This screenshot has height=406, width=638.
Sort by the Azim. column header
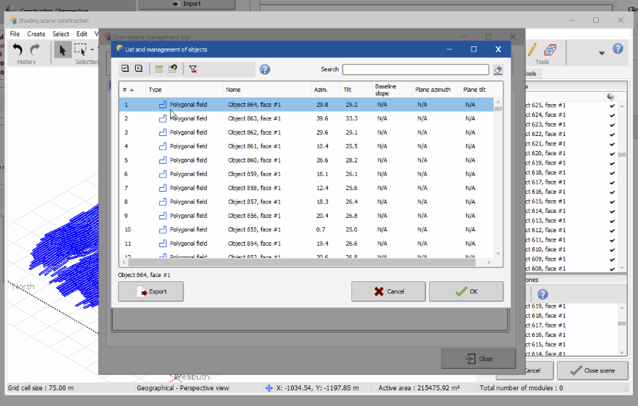pyautogui.click(x=326, y=90)
